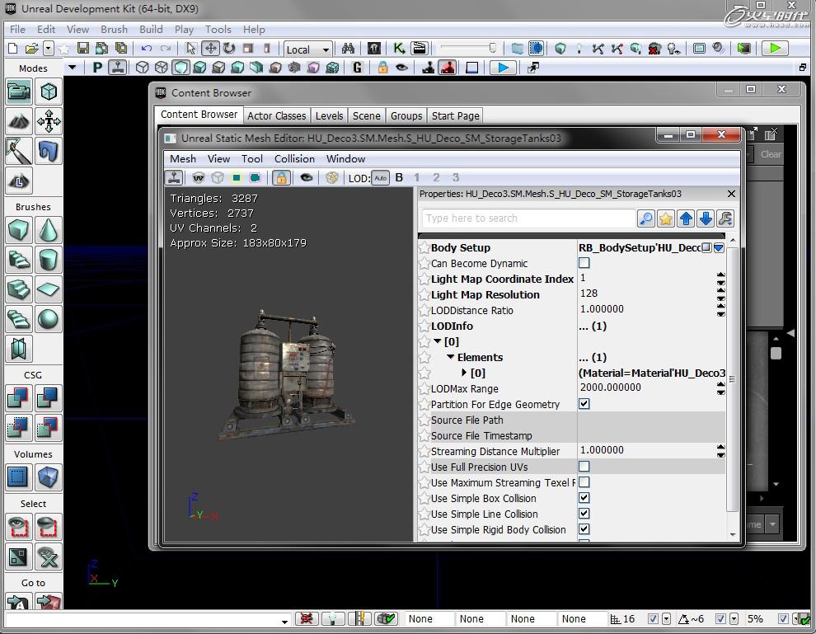This screenshot has height=634, width=816.
Task: Adjust LODMax Range stepper arrows
Action: [720, 388]
